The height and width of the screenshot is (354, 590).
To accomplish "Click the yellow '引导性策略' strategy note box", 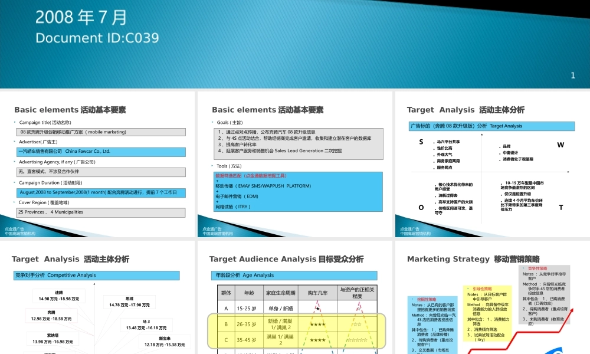I will click(x=487, y=314).
